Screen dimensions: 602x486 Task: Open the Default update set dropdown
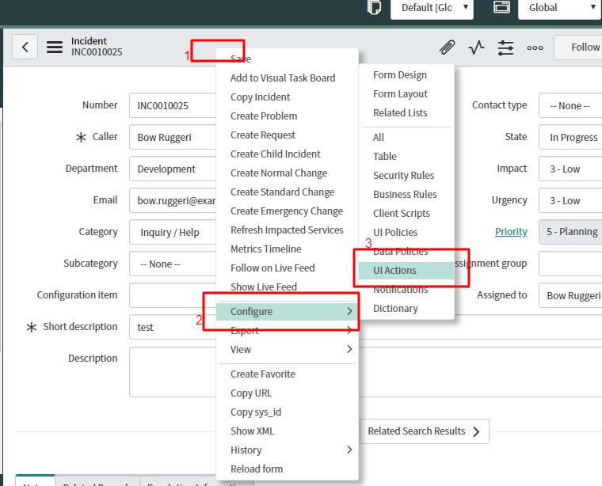pyautogui.click(x=432, y=9)
